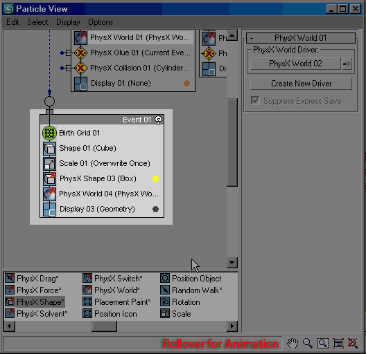Activate the Zoom magnifier tool
This screenshot has width=366, height=354.
[x=308, y=344]
